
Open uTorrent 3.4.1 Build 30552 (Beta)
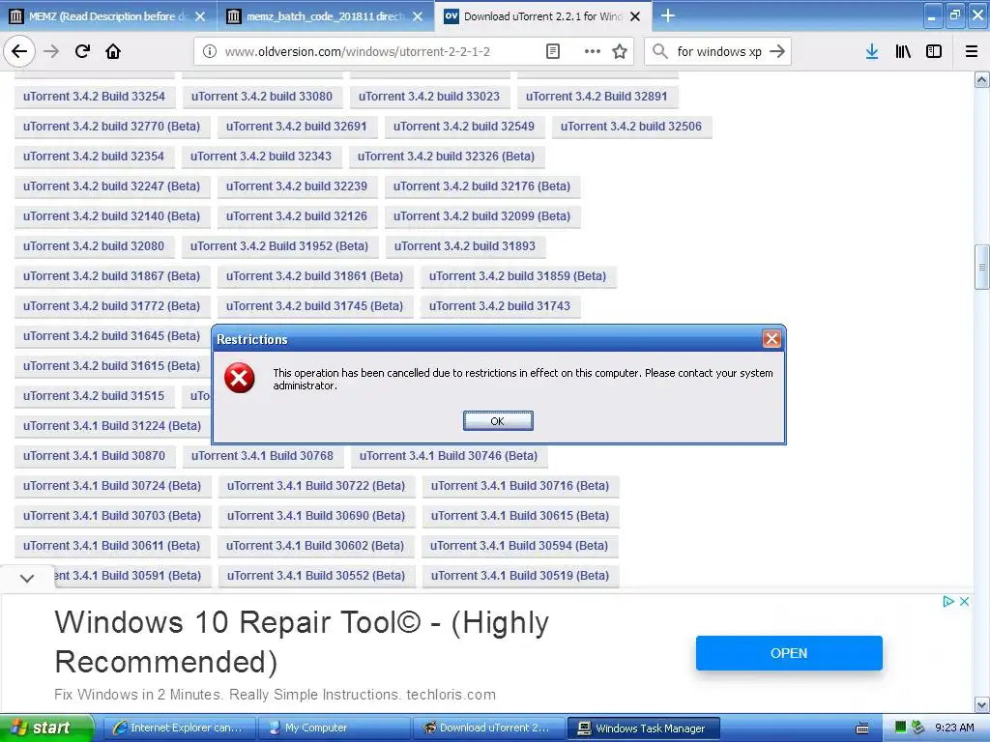[316, 576]
